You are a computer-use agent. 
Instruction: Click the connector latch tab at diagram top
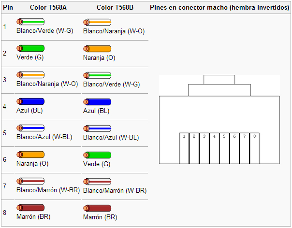tap(219, 80)
